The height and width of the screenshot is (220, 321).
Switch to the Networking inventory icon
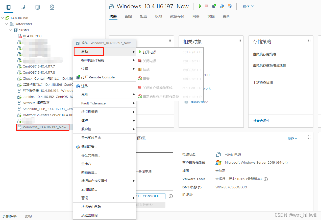52,7
